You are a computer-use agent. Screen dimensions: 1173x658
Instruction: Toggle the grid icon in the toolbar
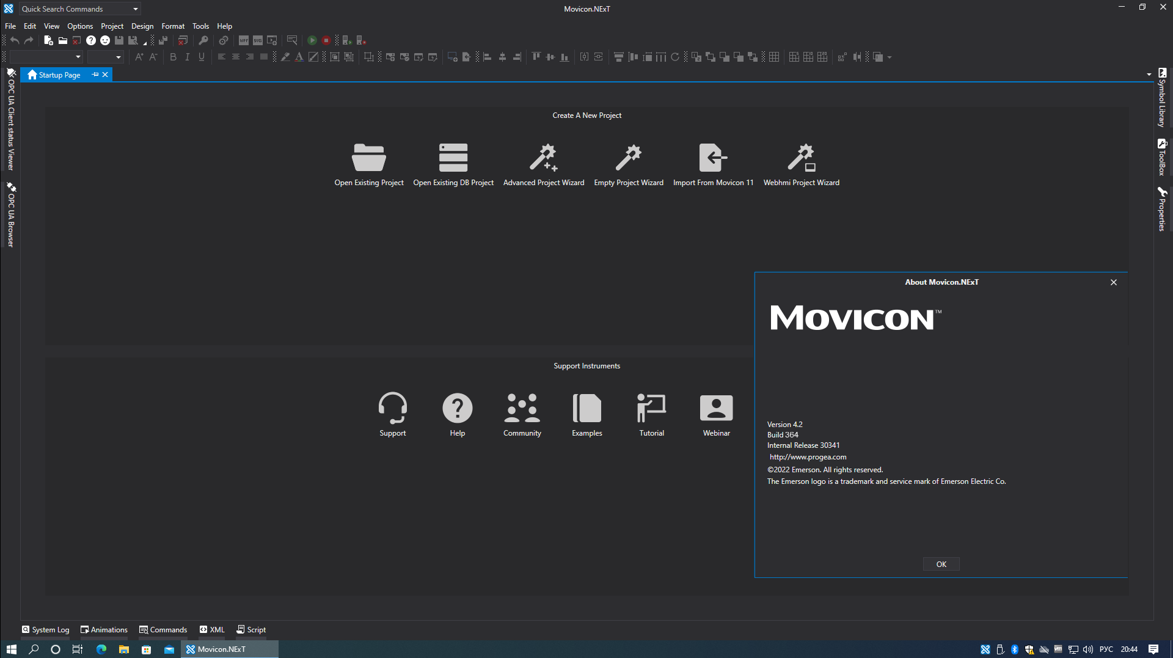(774, 57)
